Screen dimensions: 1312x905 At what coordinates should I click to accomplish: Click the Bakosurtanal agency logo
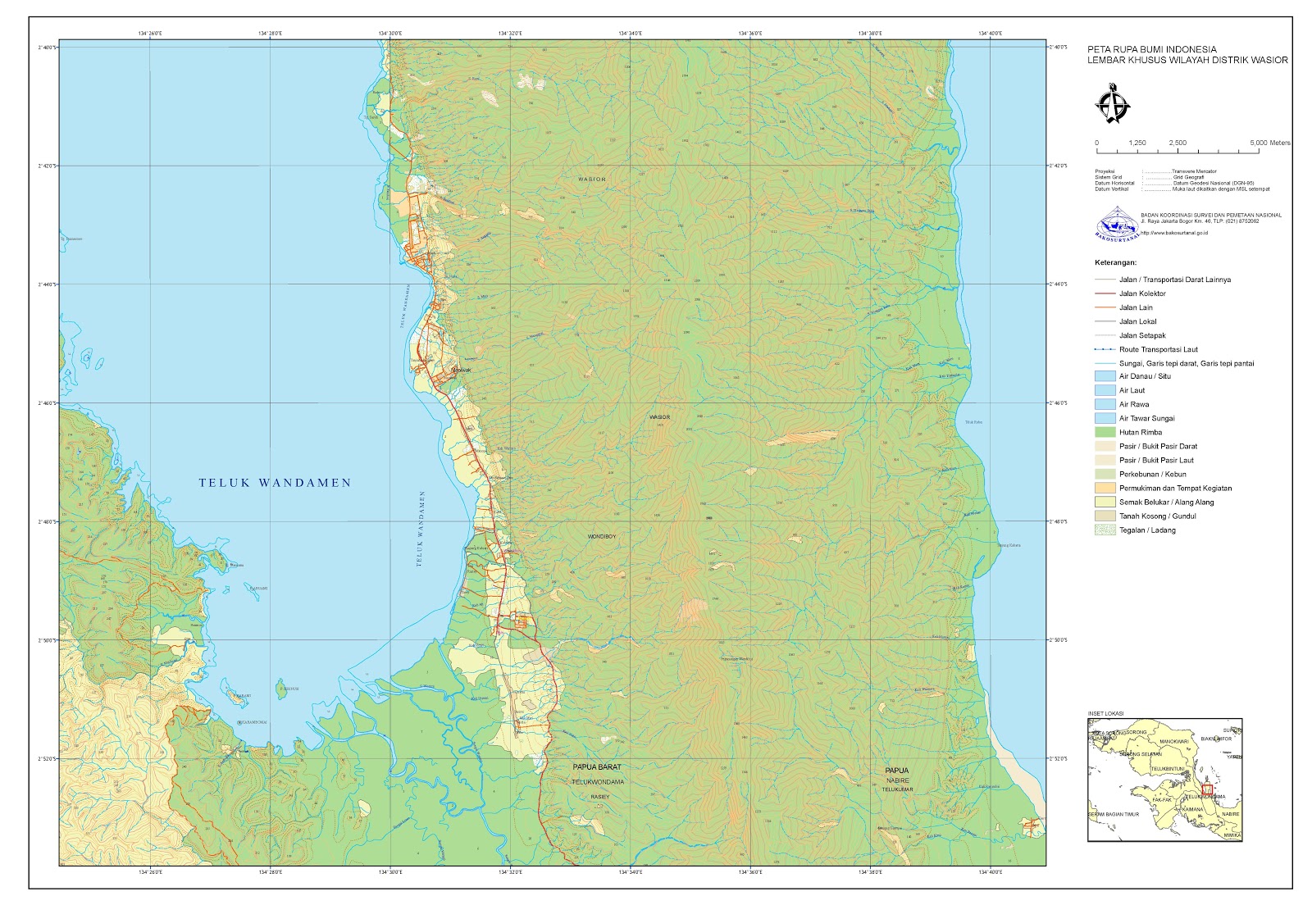1117,224
